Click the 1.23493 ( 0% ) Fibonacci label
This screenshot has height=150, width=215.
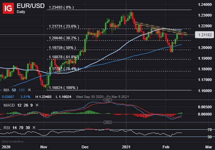click(x=61, y=7)
